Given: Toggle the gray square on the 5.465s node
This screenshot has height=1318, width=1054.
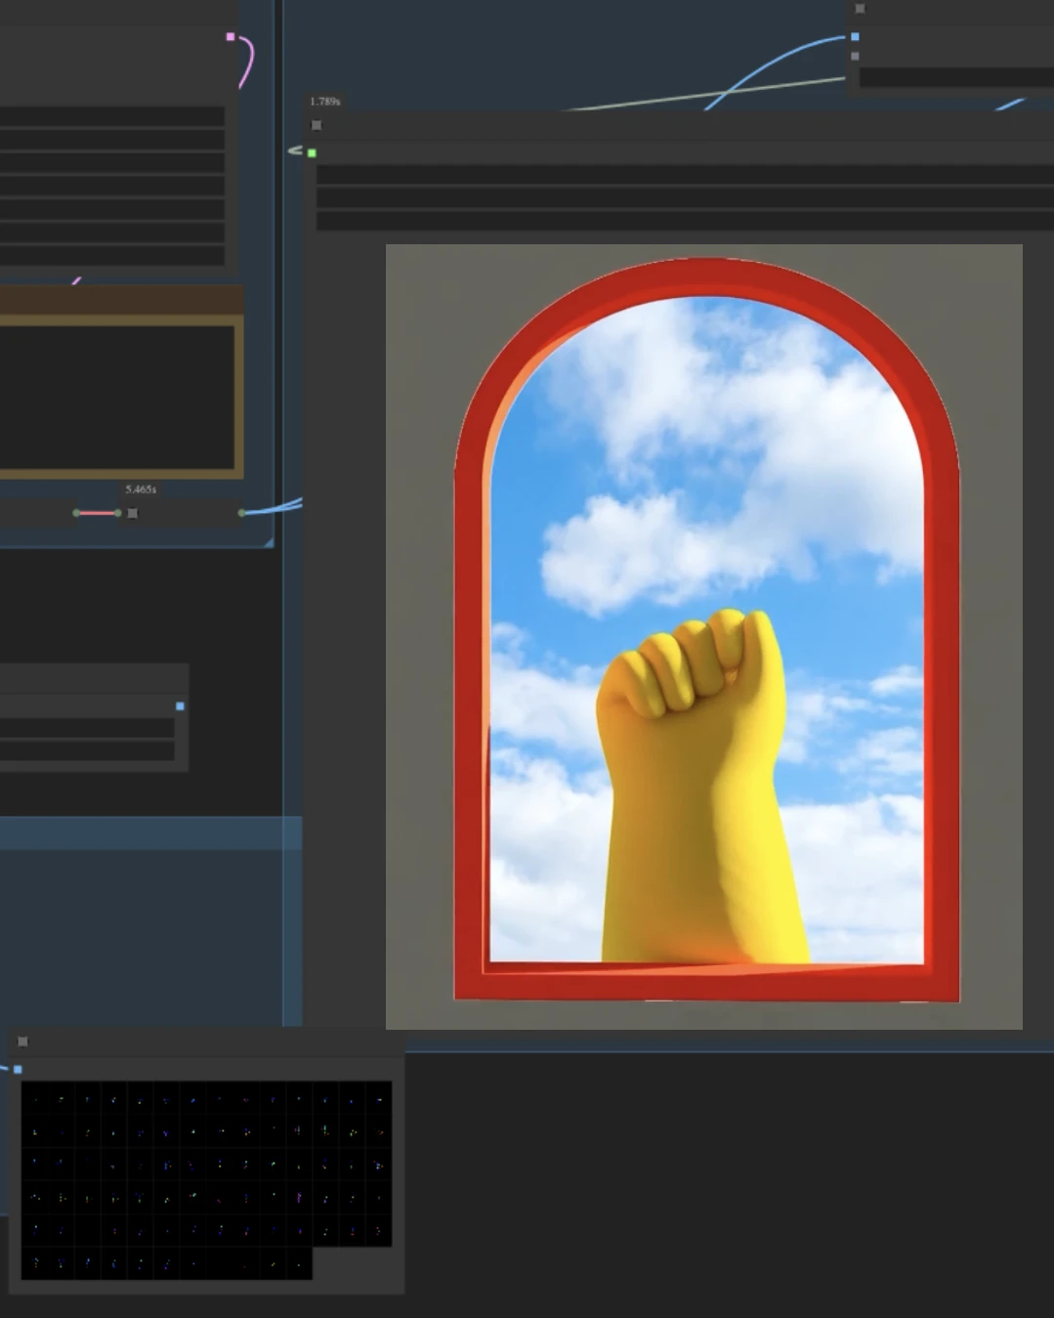Looking at the screenshot, I should tap(133, 513).
